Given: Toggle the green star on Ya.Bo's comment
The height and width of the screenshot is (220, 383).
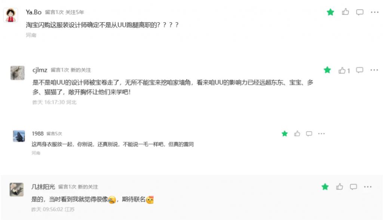Looking at the screenshot, I should (330, 12).
